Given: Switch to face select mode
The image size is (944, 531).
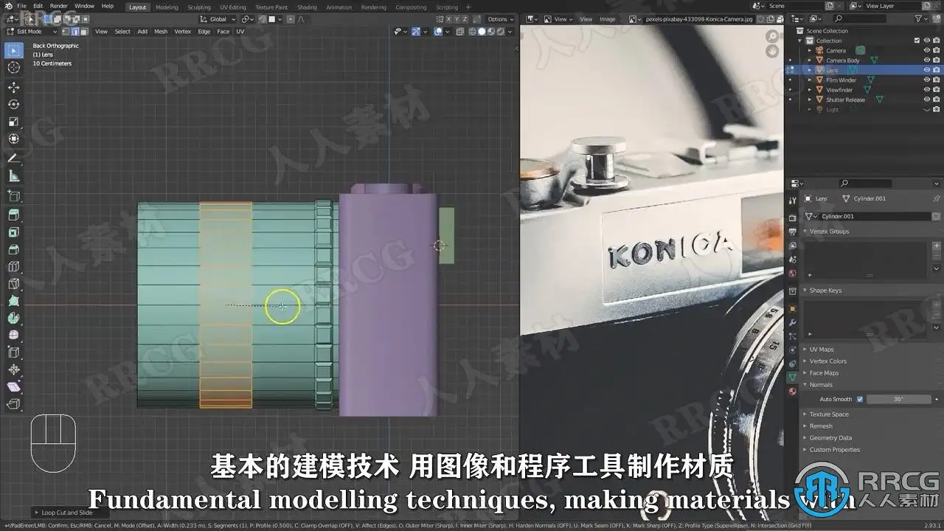Looking at the screenshot, I should 83,32.
